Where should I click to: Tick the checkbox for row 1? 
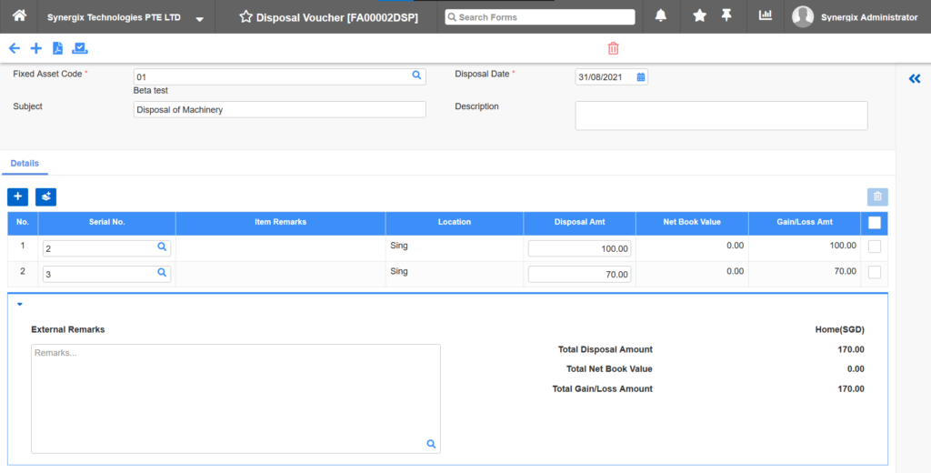tap(875, 247)
